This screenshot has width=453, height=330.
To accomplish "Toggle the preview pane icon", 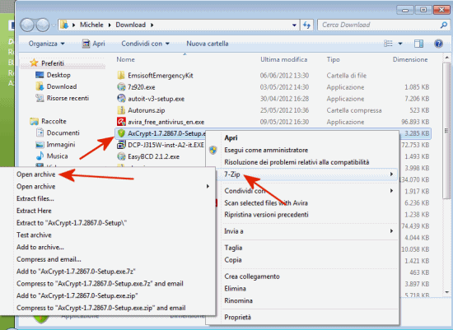I will point(418,44).
